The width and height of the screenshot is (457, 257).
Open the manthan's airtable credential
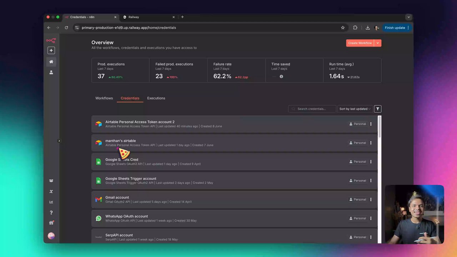click(234, 143)
